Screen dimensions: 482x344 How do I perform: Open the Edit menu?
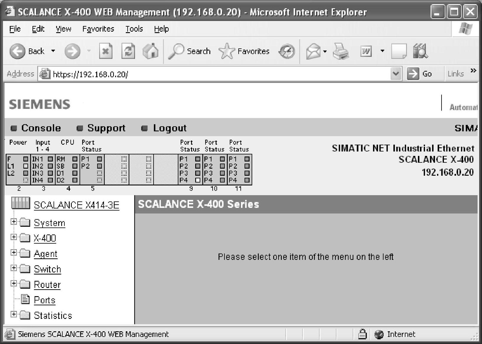(38, 29)
